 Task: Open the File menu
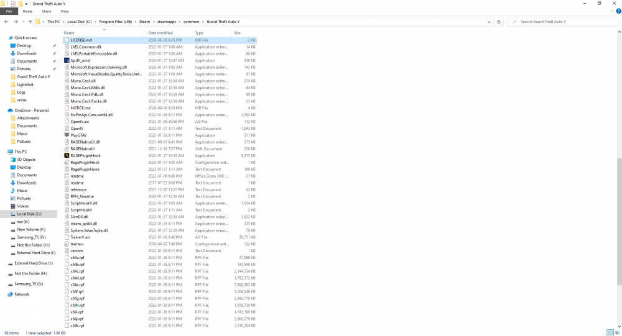click(9, 11)
